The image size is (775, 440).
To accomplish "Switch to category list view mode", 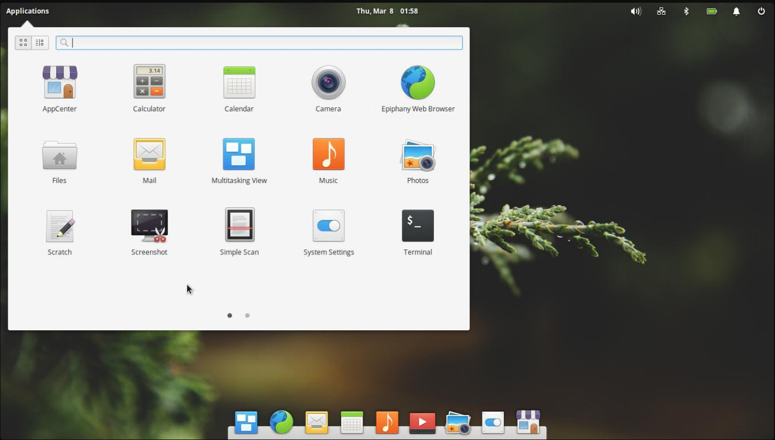I will pos(40,43).
